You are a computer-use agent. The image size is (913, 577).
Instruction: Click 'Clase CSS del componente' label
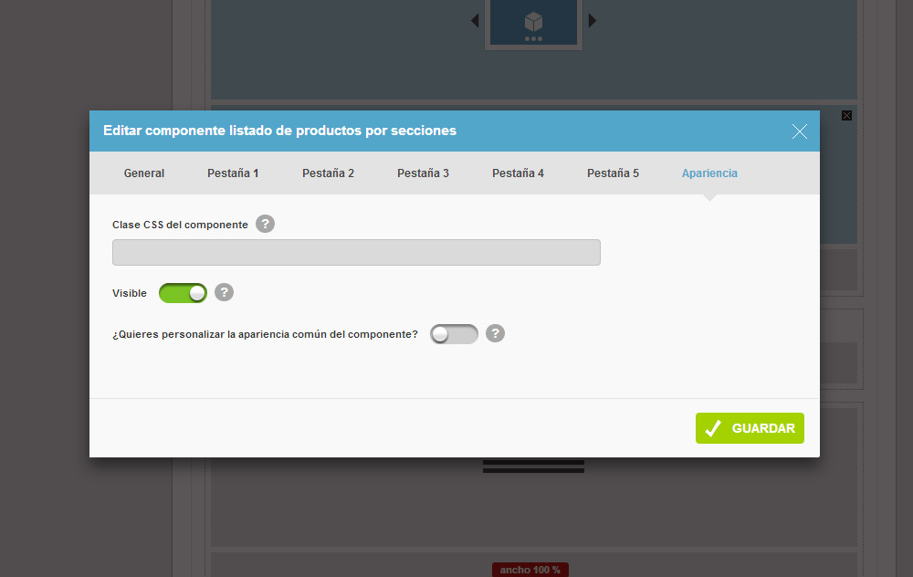[x=180, y=225]
